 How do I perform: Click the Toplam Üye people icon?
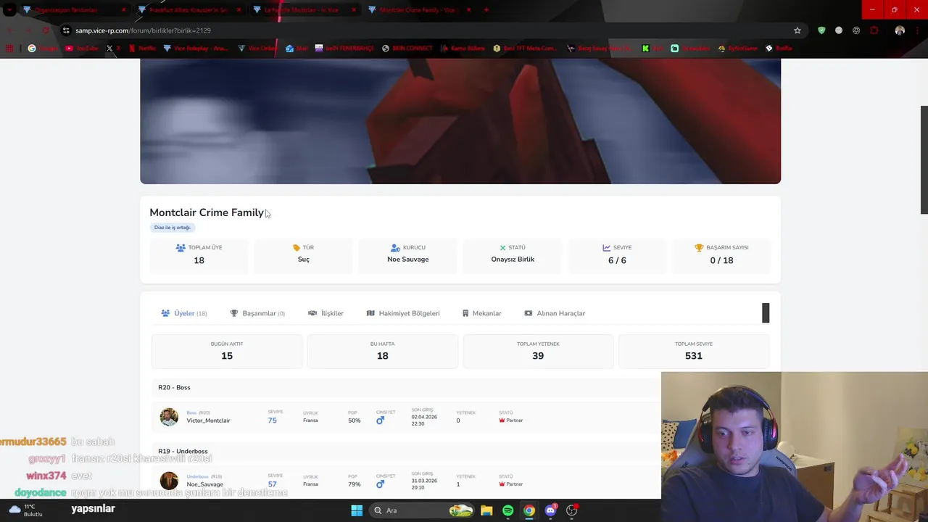click(x=181, y=247)
